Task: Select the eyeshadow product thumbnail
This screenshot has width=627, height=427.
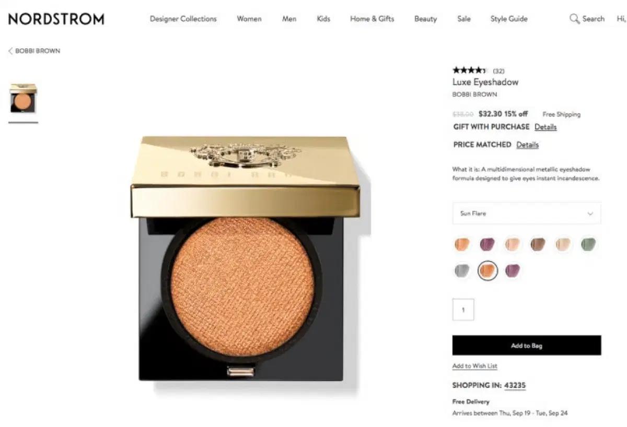Action: [23, 98]
